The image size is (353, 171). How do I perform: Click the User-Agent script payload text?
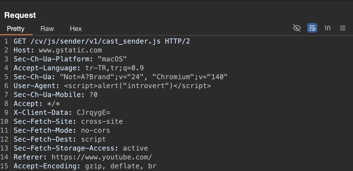[x=138, y=86]
